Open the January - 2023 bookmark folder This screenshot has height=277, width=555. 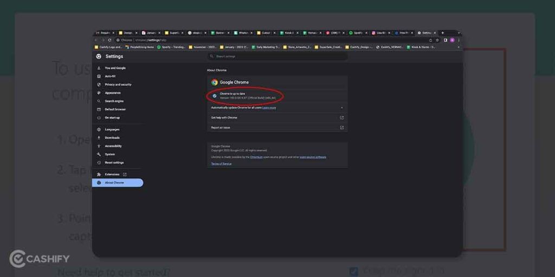tap(234, 47)
